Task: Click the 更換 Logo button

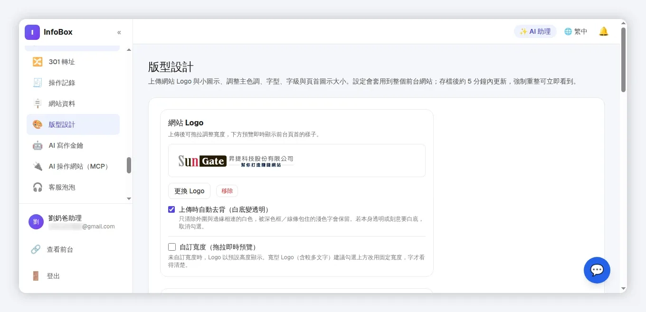Action: 189,191
